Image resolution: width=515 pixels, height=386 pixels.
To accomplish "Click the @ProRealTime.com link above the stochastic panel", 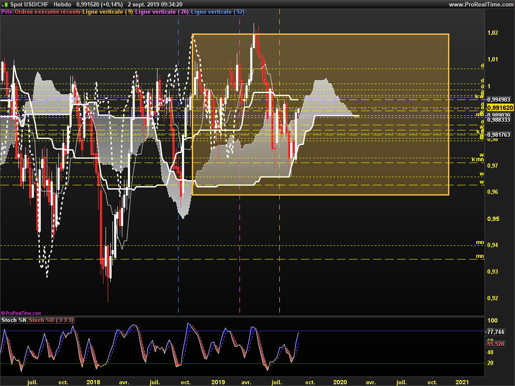I will coord(21,314).
